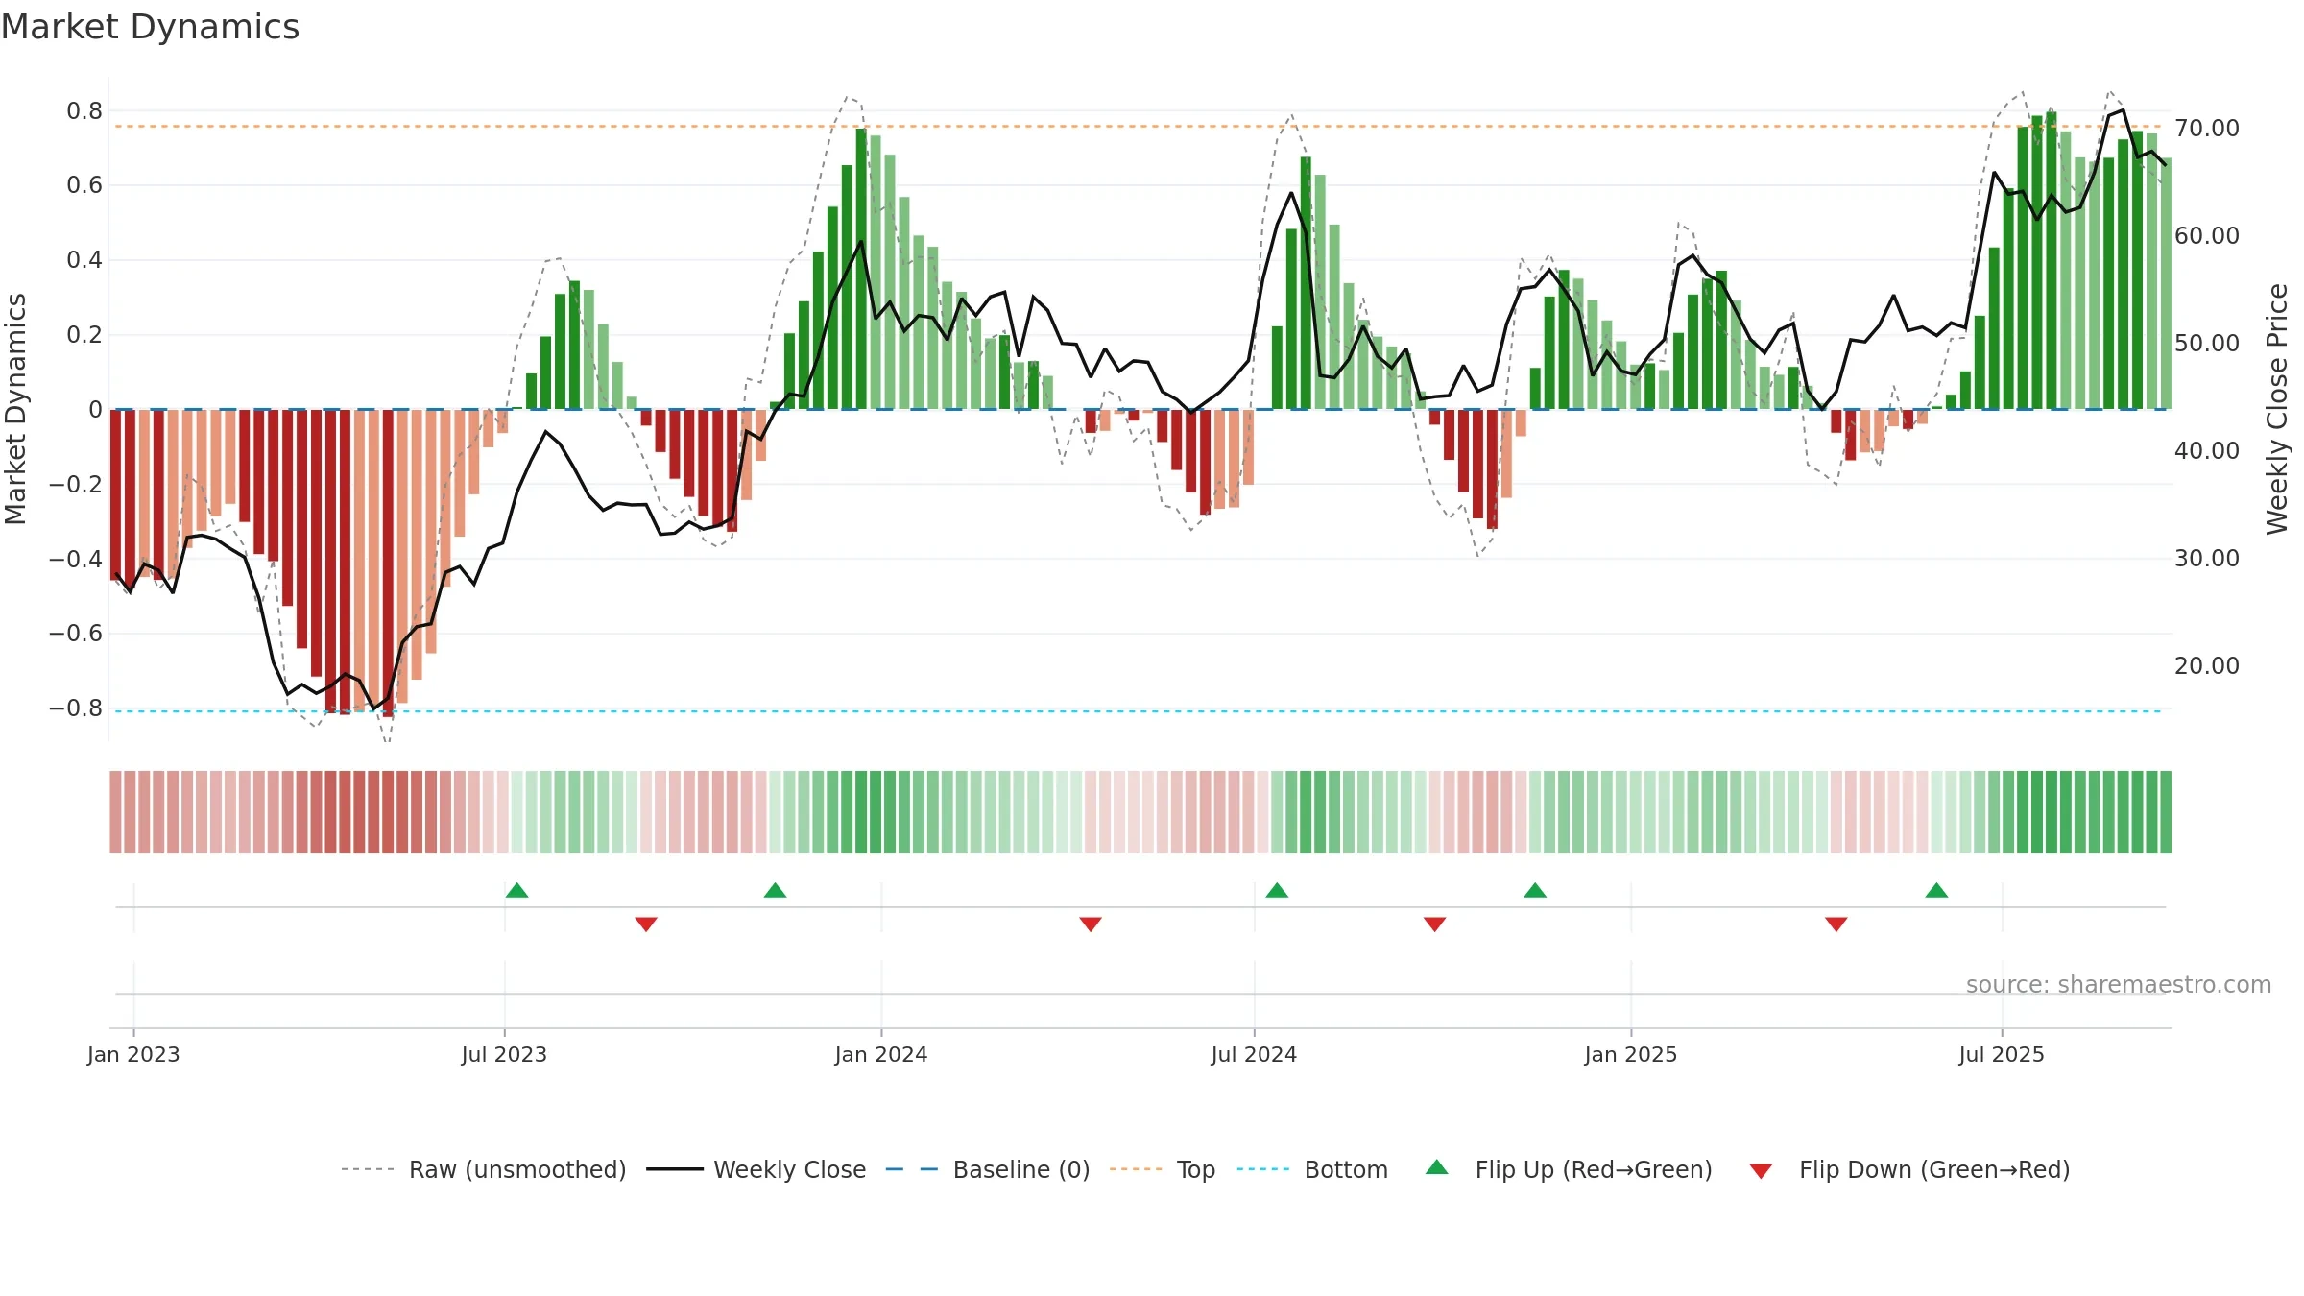Click the last green heat-strip cell

pyautogui.click(x=2166, y=812)
